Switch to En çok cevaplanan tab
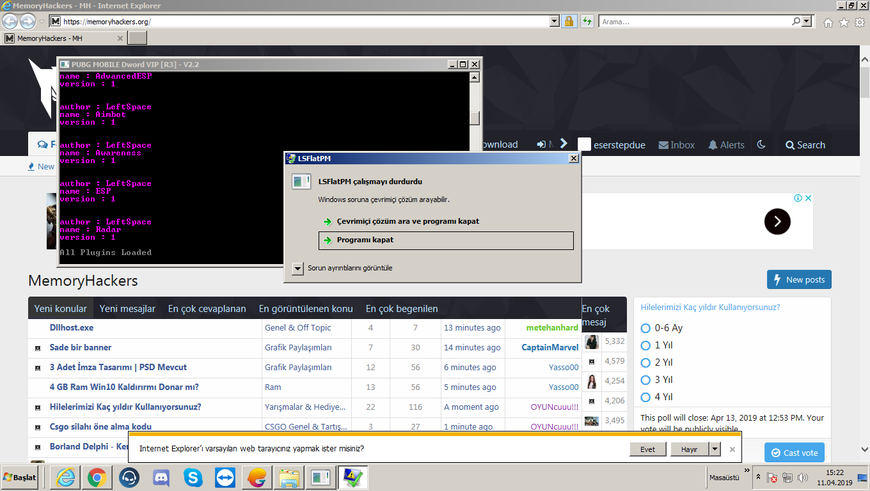Image resolution: width=870 pixels, height=491 pixels. point(207,309)
